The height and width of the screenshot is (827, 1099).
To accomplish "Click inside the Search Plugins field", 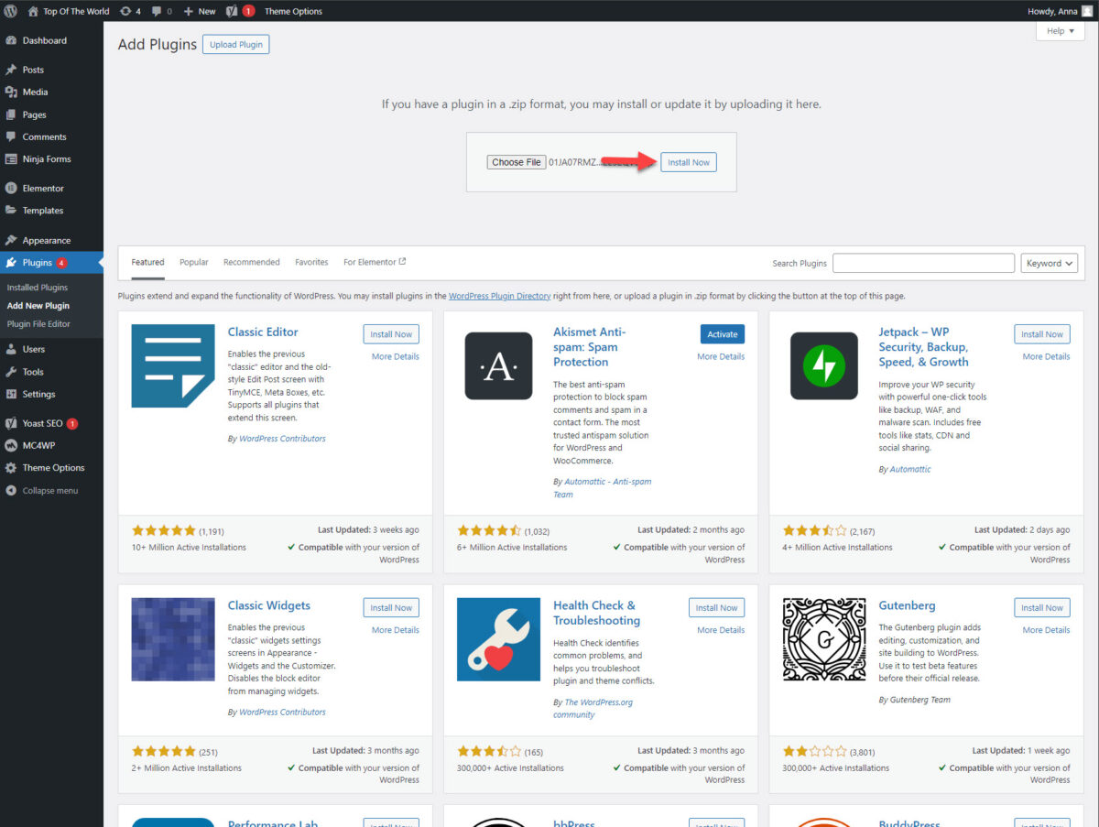I will point(923,263).
